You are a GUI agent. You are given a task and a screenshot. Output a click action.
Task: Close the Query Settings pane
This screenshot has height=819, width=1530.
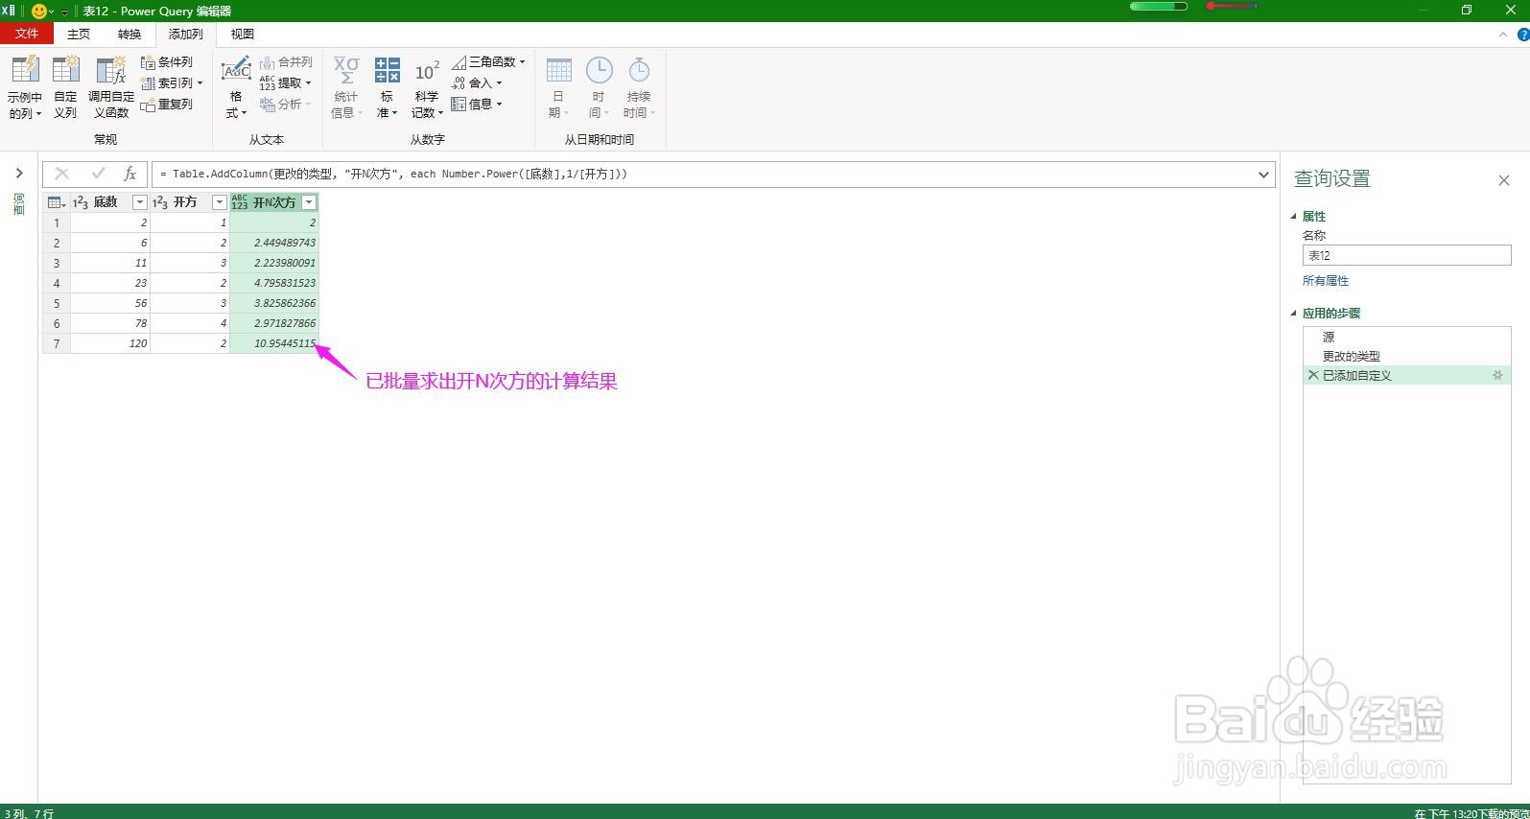pyautogui.click(x=1503, y=180)
